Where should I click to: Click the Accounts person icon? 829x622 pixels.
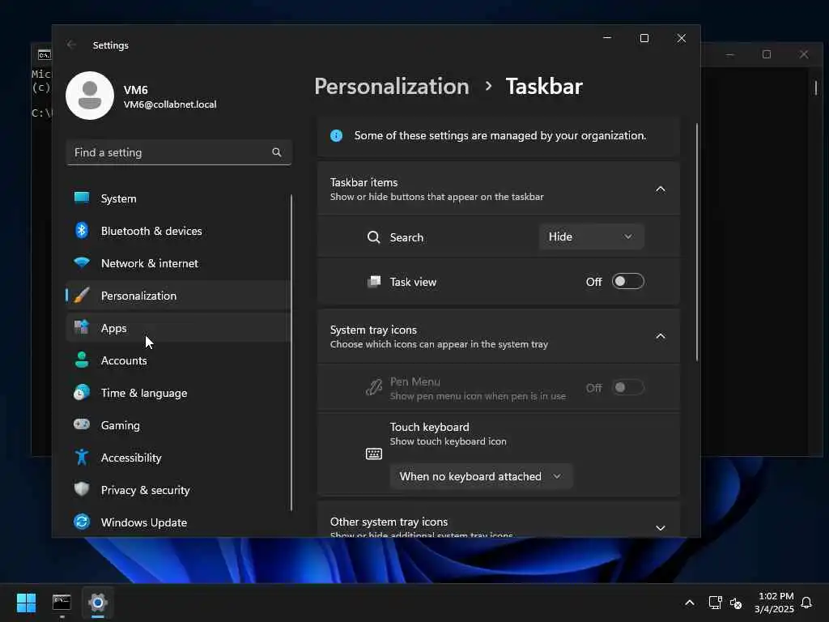coord(82,360)
